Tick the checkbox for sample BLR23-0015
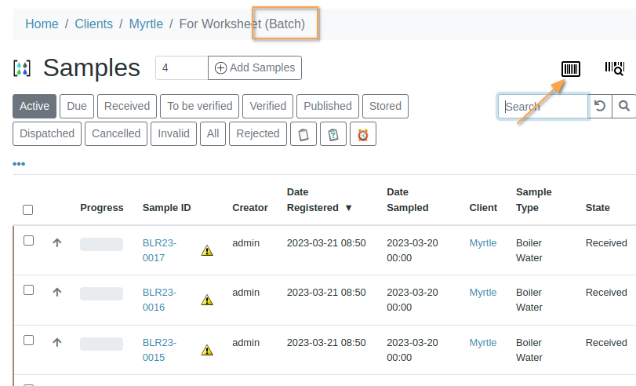 coord(28,340)
